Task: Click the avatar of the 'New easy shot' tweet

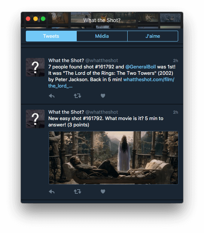Action: tap(35, 119)
